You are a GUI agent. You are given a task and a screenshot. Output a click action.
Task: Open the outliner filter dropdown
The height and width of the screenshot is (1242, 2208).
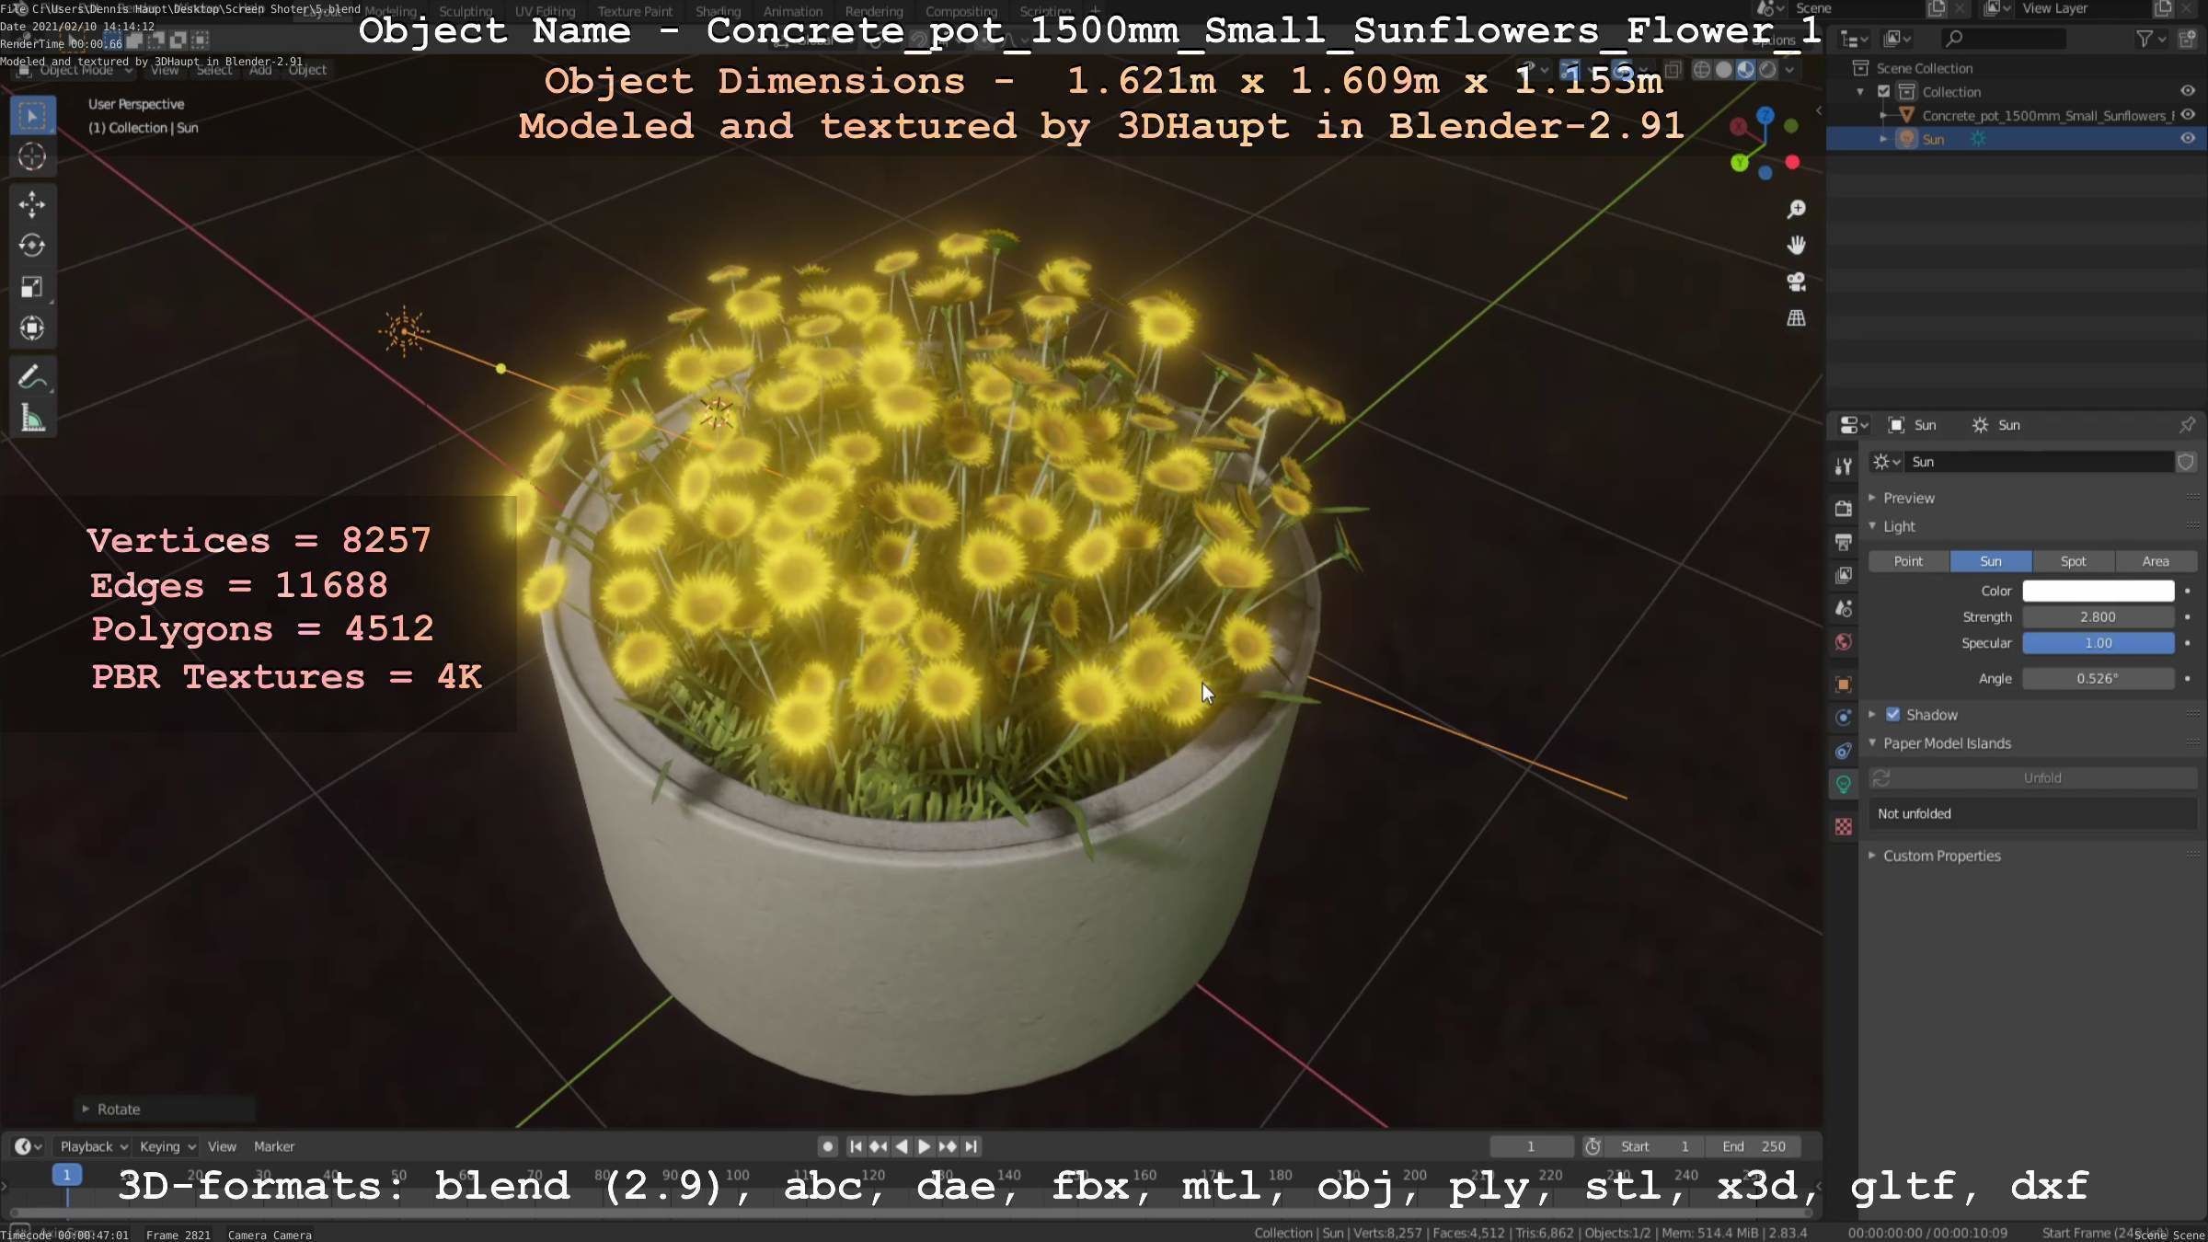pyautogui.click(x=2150, y=39)
